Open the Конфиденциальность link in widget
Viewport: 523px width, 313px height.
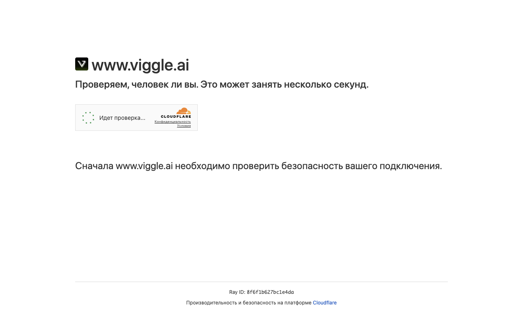click(x=172, y=121)
